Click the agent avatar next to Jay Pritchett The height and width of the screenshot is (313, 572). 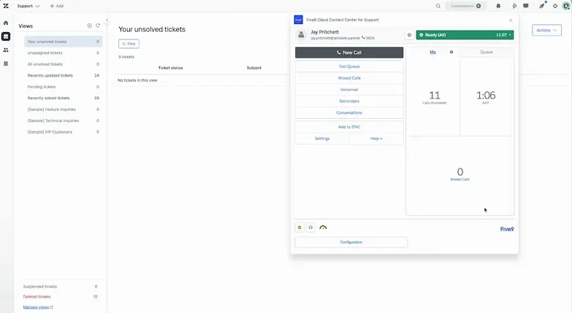point(301,34)
